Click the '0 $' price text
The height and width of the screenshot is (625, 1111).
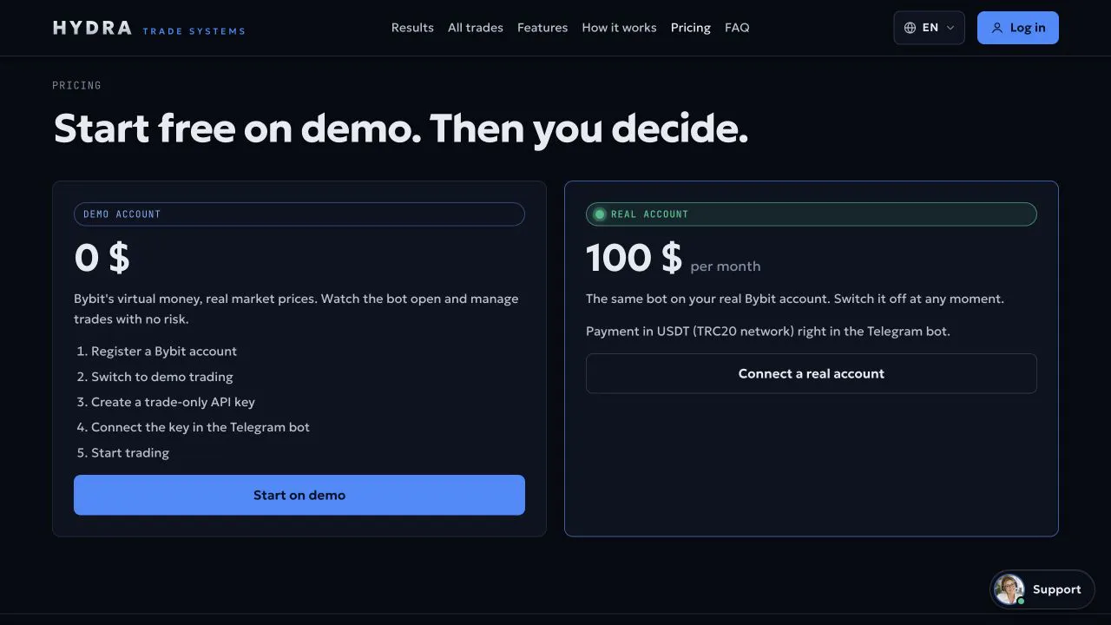click(102, 258)
